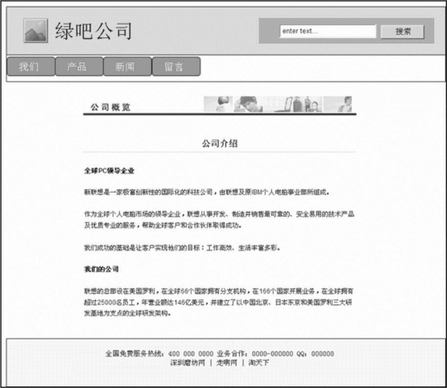Open the 新闻 navigation tab

coord(128,66)
